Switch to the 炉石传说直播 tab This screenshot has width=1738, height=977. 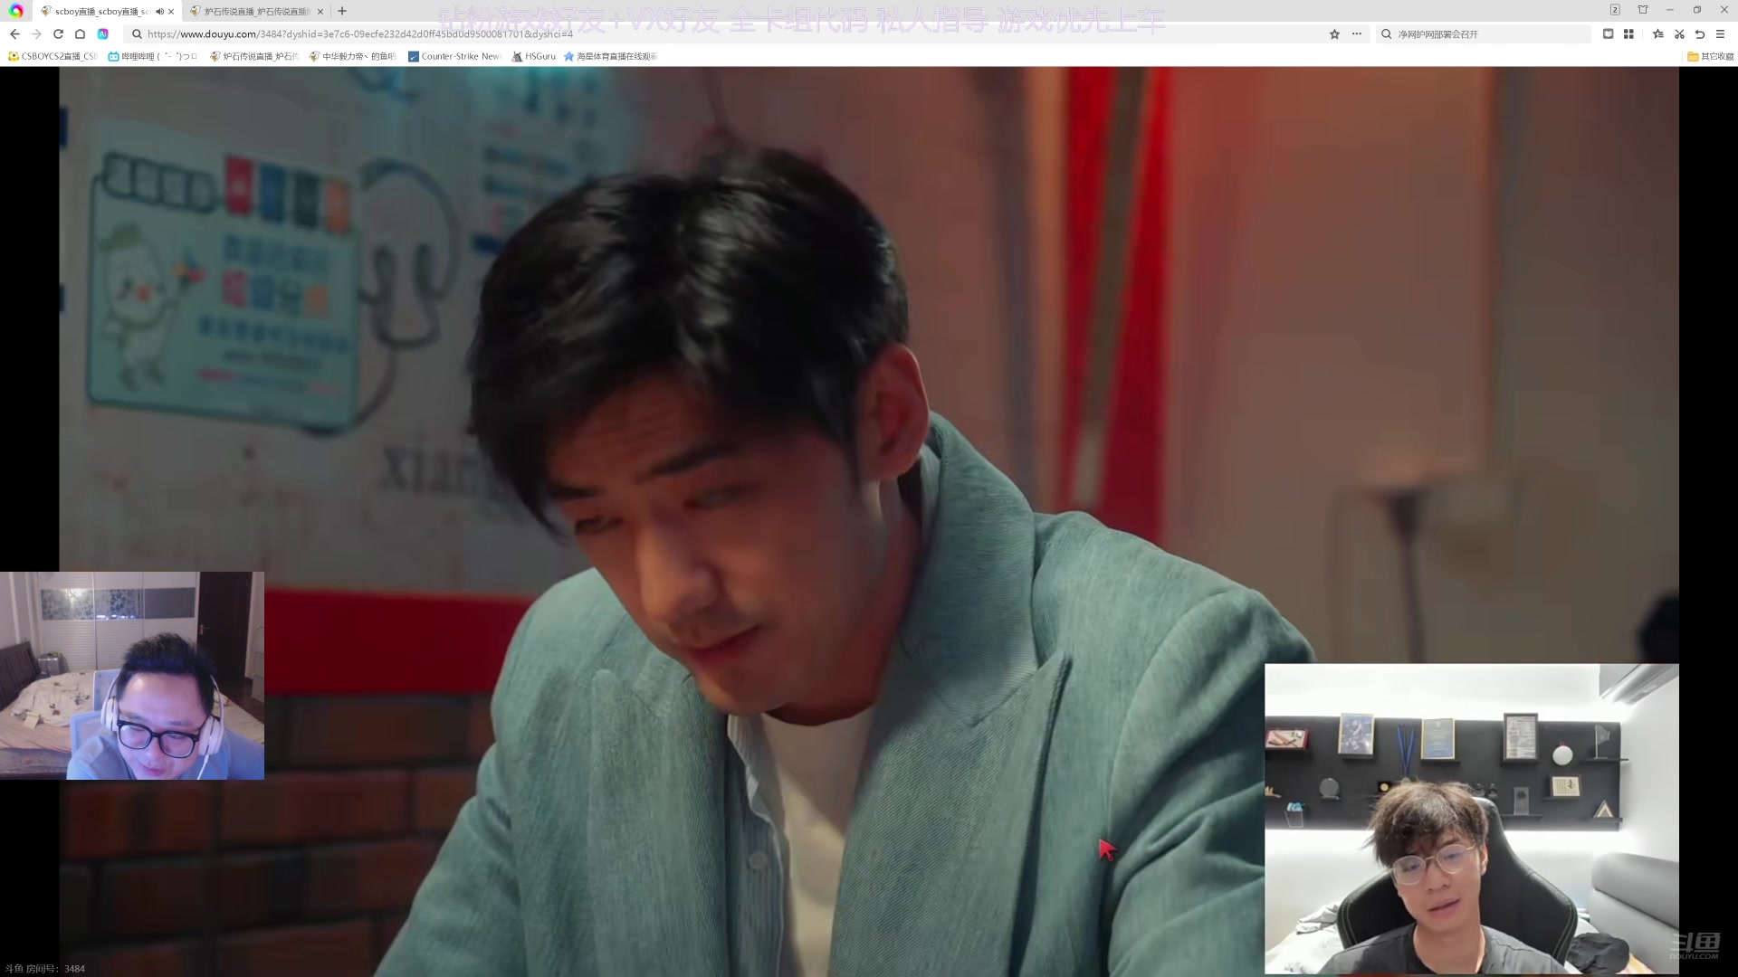[256, 11]
